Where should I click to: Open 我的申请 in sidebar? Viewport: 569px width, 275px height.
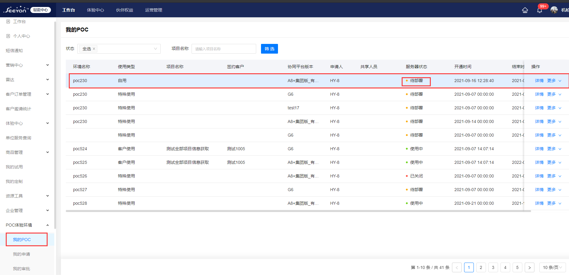pyautogui.click(x=22, y=254)
